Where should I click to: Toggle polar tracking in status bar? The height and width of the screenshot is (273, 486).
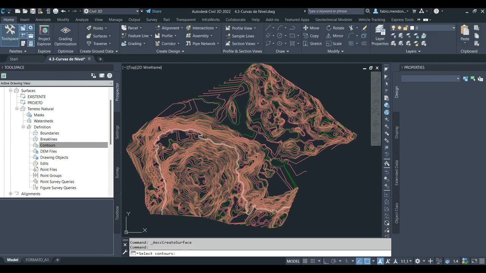click(334, 261)
